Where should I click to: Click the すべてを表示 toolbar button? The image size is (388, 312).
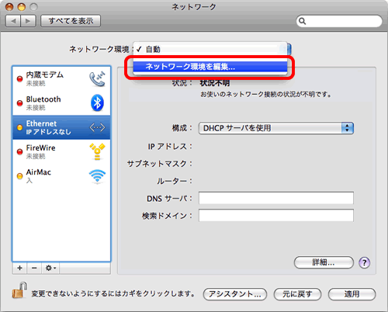(71, 21)
